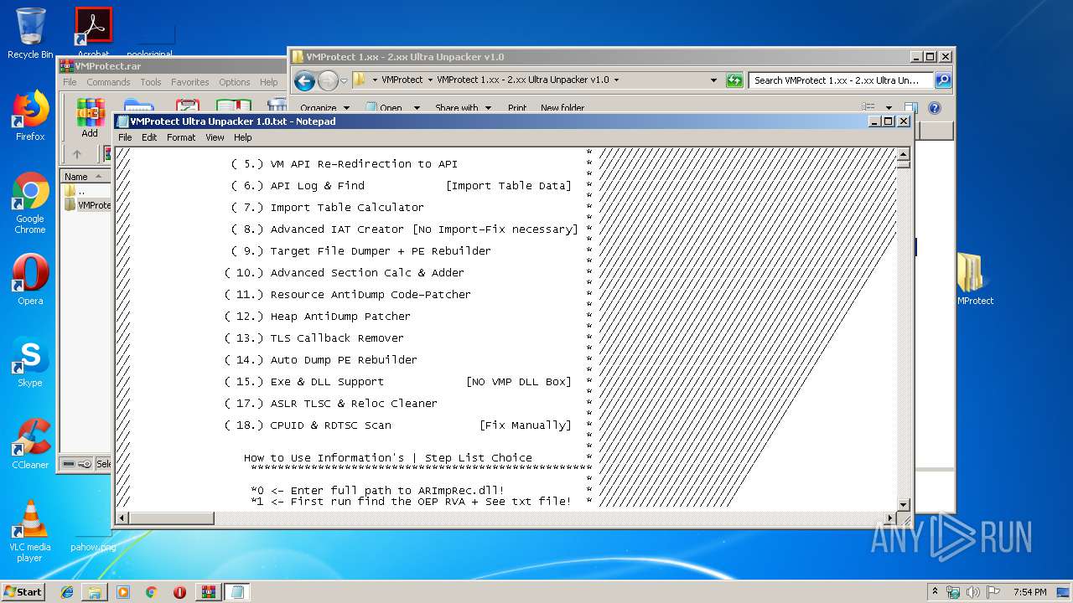This screenshot has width=1073, height=603.
Task: Open Opera taskbar icon
Action: [x=179, y=592]
